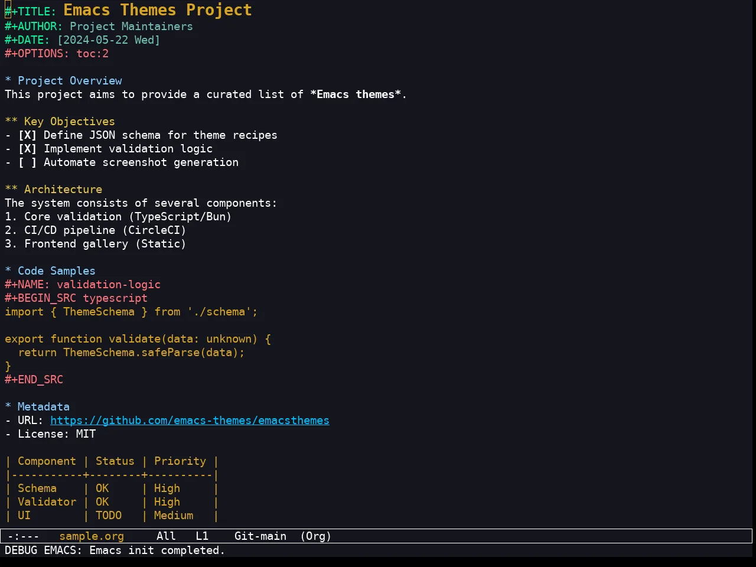This screenshot has height=567, width=756.
Task: Click the All position indicator in mode line
Action: 166,536
